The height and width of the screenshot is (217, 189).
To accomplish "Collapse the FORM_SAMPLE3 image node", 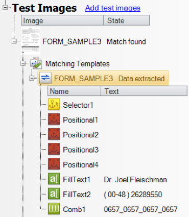I will pos(14,41).
